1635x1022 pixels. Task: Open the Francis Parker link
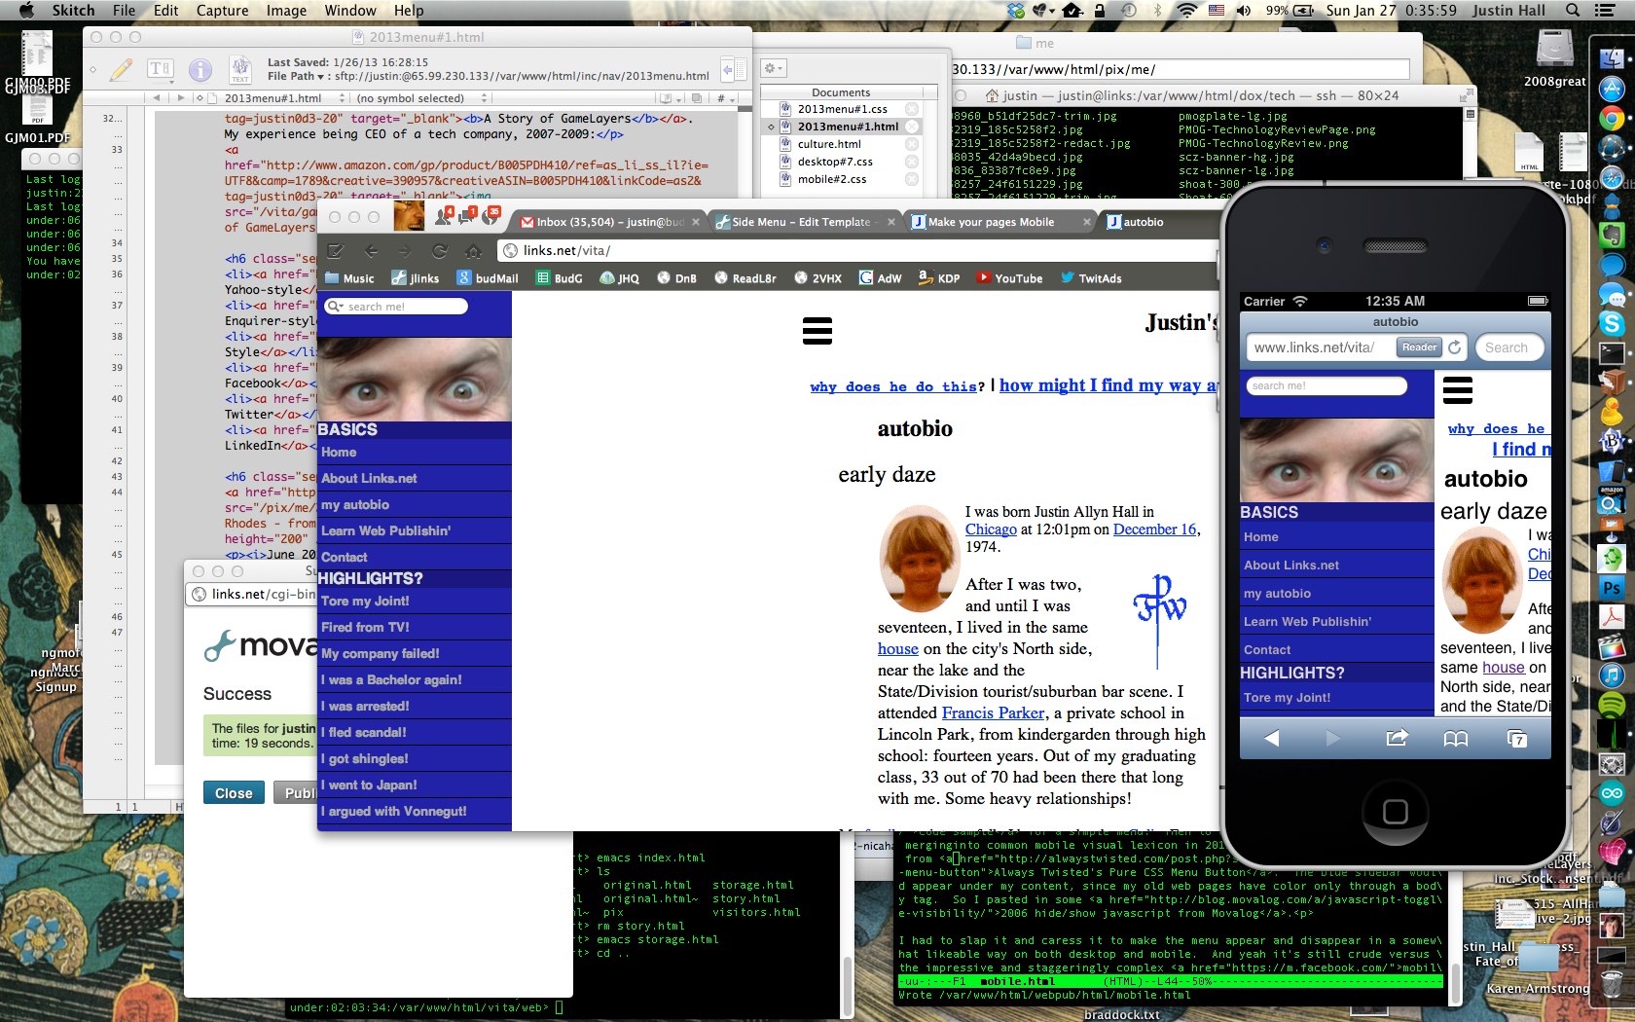pos(993,713)
